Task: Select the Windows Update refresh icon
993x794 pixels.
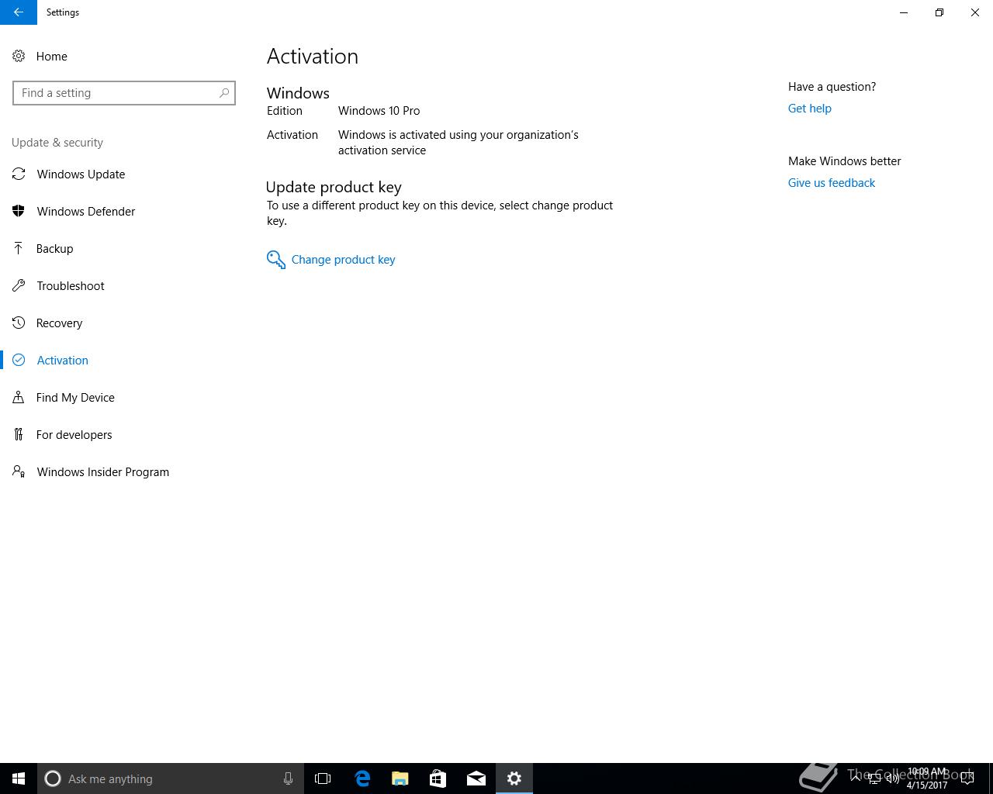Action: tap(19, 174)
